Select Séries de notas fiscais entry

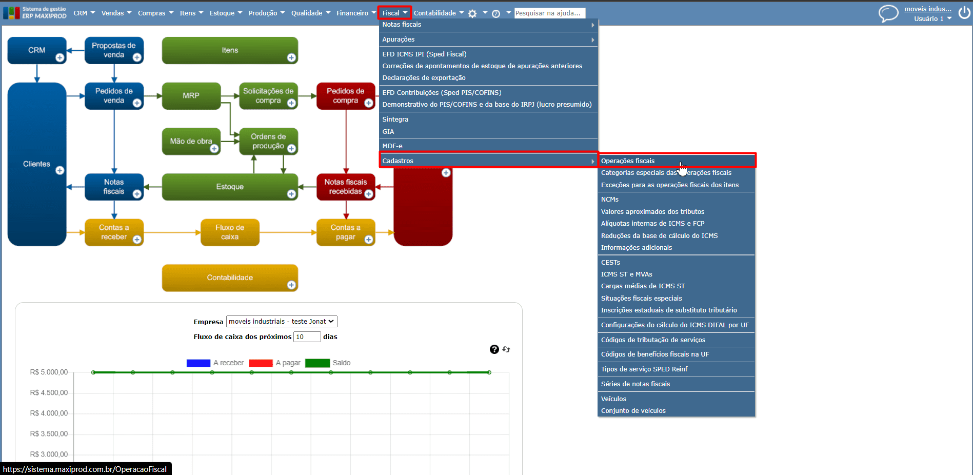(636, 384)
